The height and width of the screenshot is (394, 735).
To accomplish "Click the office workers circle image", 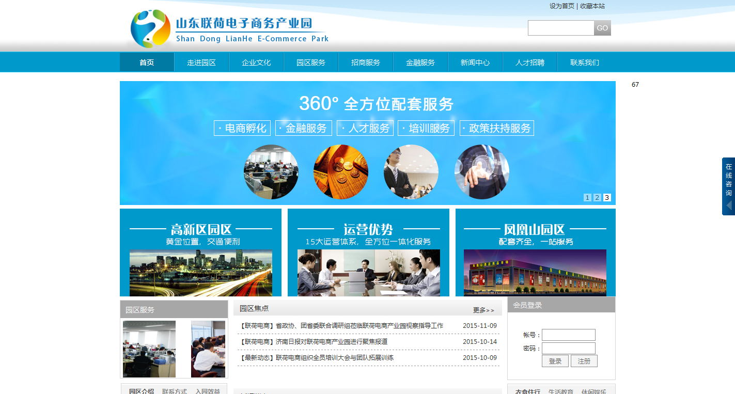I will pyautogui.click(x=271, y=172).
